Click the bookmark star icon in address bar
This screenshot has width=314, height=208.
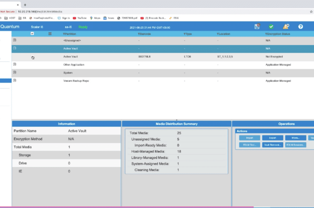311,12
